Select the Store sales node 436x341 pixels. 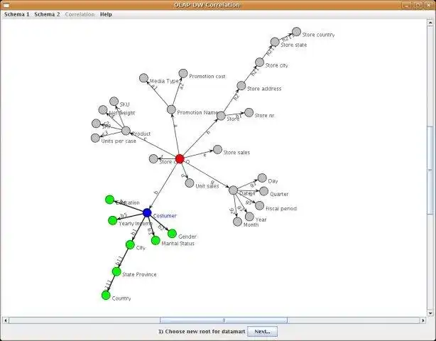[217, 149]
